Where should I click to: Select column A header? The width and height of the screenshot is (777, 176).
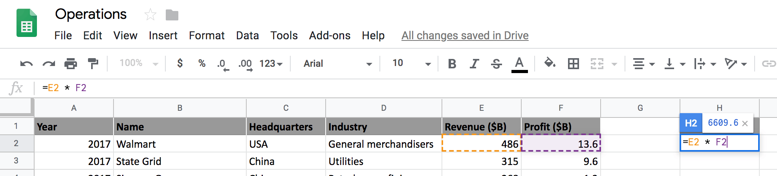click(74, 108)
